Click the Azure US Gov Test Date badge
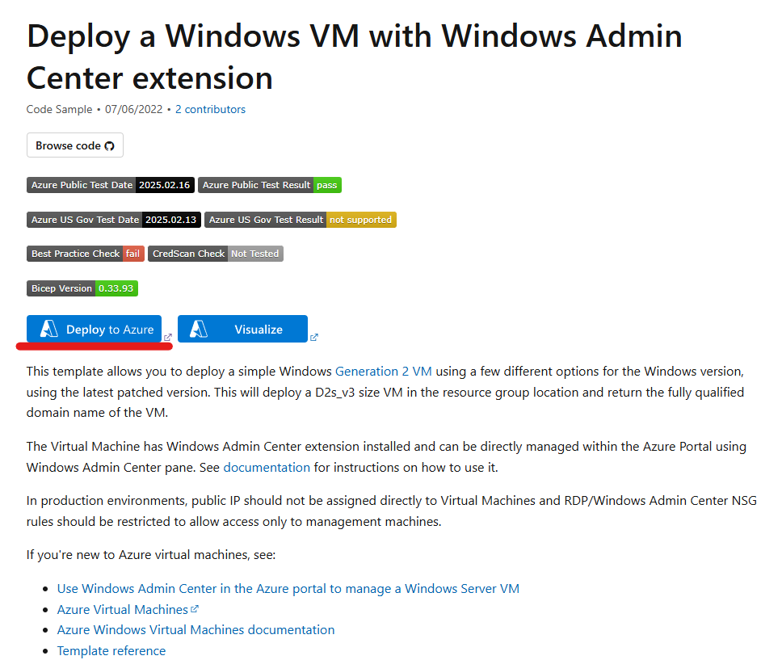 [x=114, y=220]
